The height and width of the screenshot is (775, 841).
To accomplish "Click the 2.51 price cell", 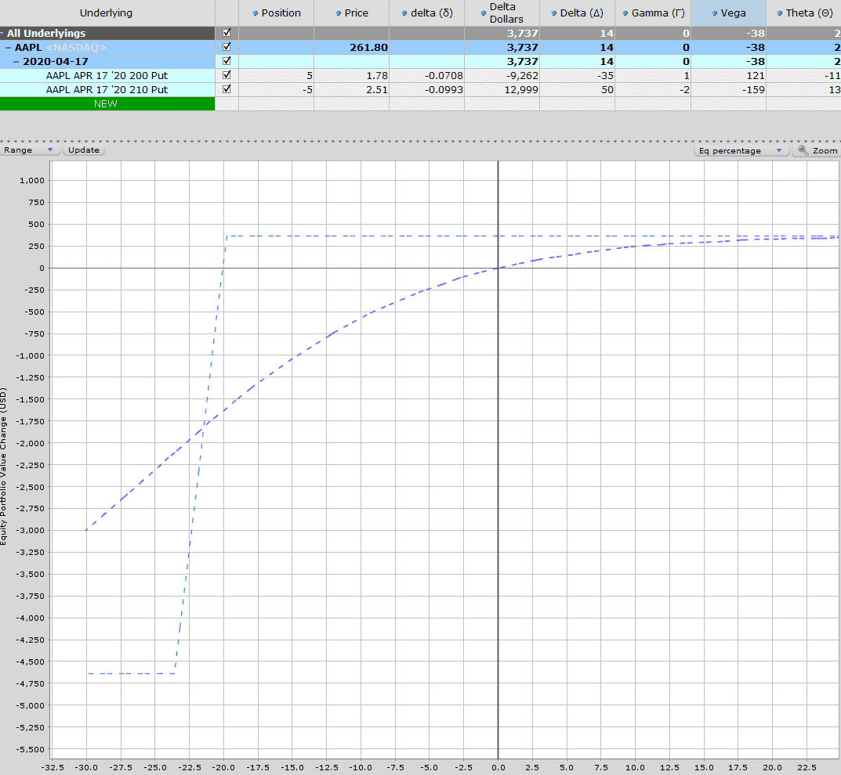I will 352,89.
